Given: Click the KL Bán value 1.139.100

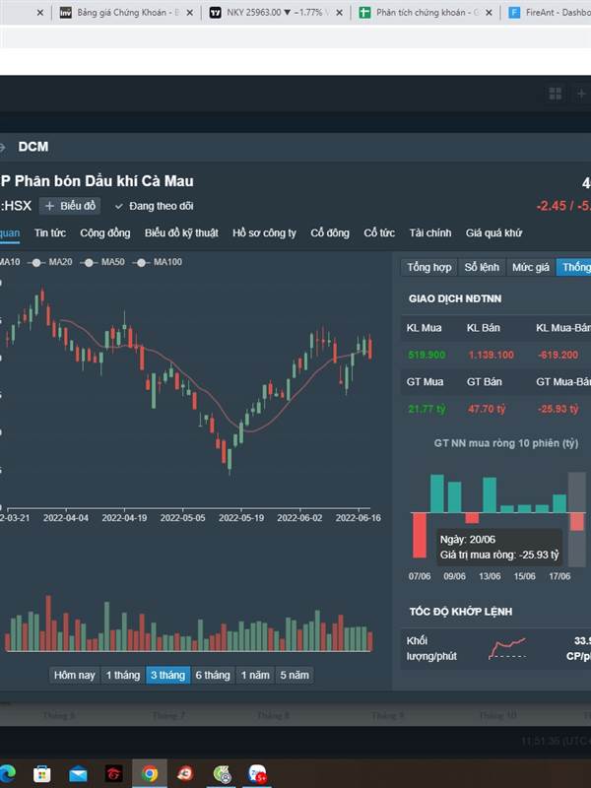Looking at the screenshot, I should click(491, 355).
